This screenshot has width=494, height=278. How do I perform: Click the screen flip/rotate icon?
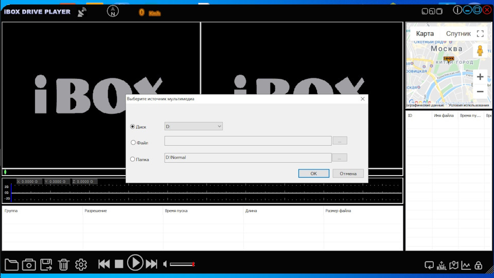[429, 266]
